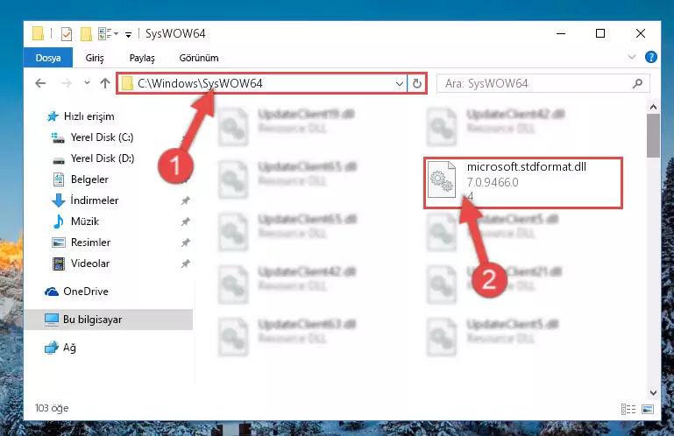Click the folder icon in the title bar
Screen dimensions: 674x436
(x=38, y=33)
